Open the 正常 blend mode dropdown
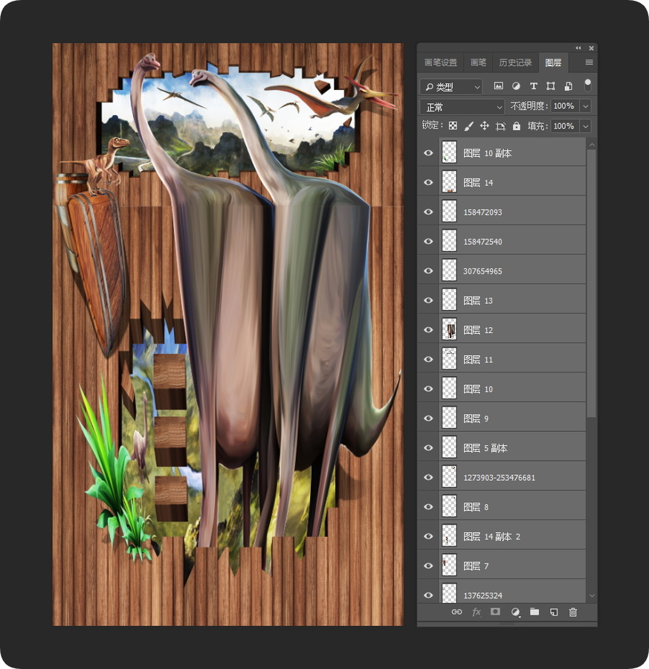649x669 pixels. [x=462, y=106]
